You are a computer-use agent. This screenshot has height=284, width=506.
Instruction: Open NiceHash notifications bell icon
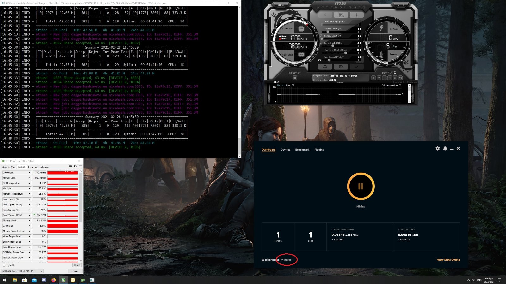click(445, 148)
